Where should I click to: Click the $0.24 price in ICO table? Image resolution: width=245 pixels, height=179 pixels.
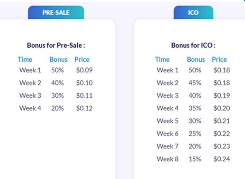(x=222, y=159)
